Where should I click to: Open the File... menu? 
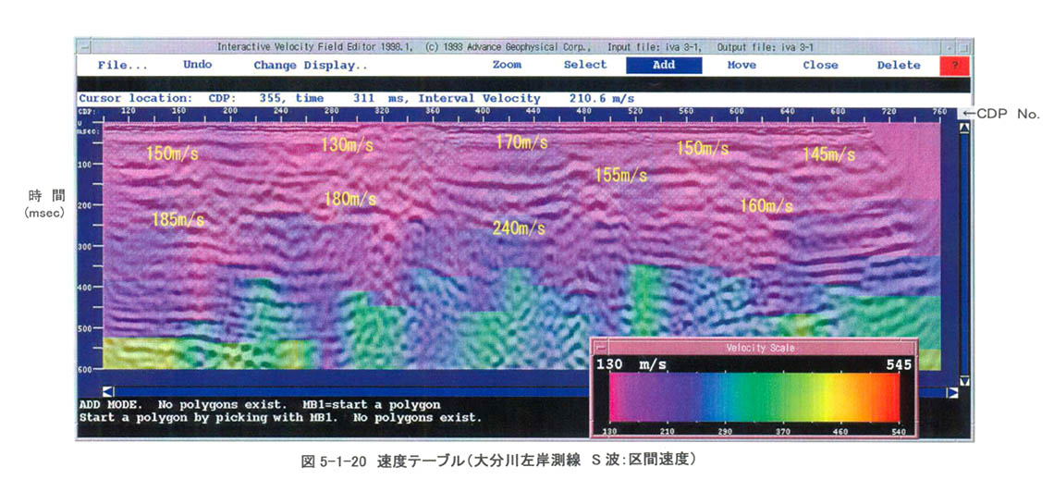(x=122, y=65)
